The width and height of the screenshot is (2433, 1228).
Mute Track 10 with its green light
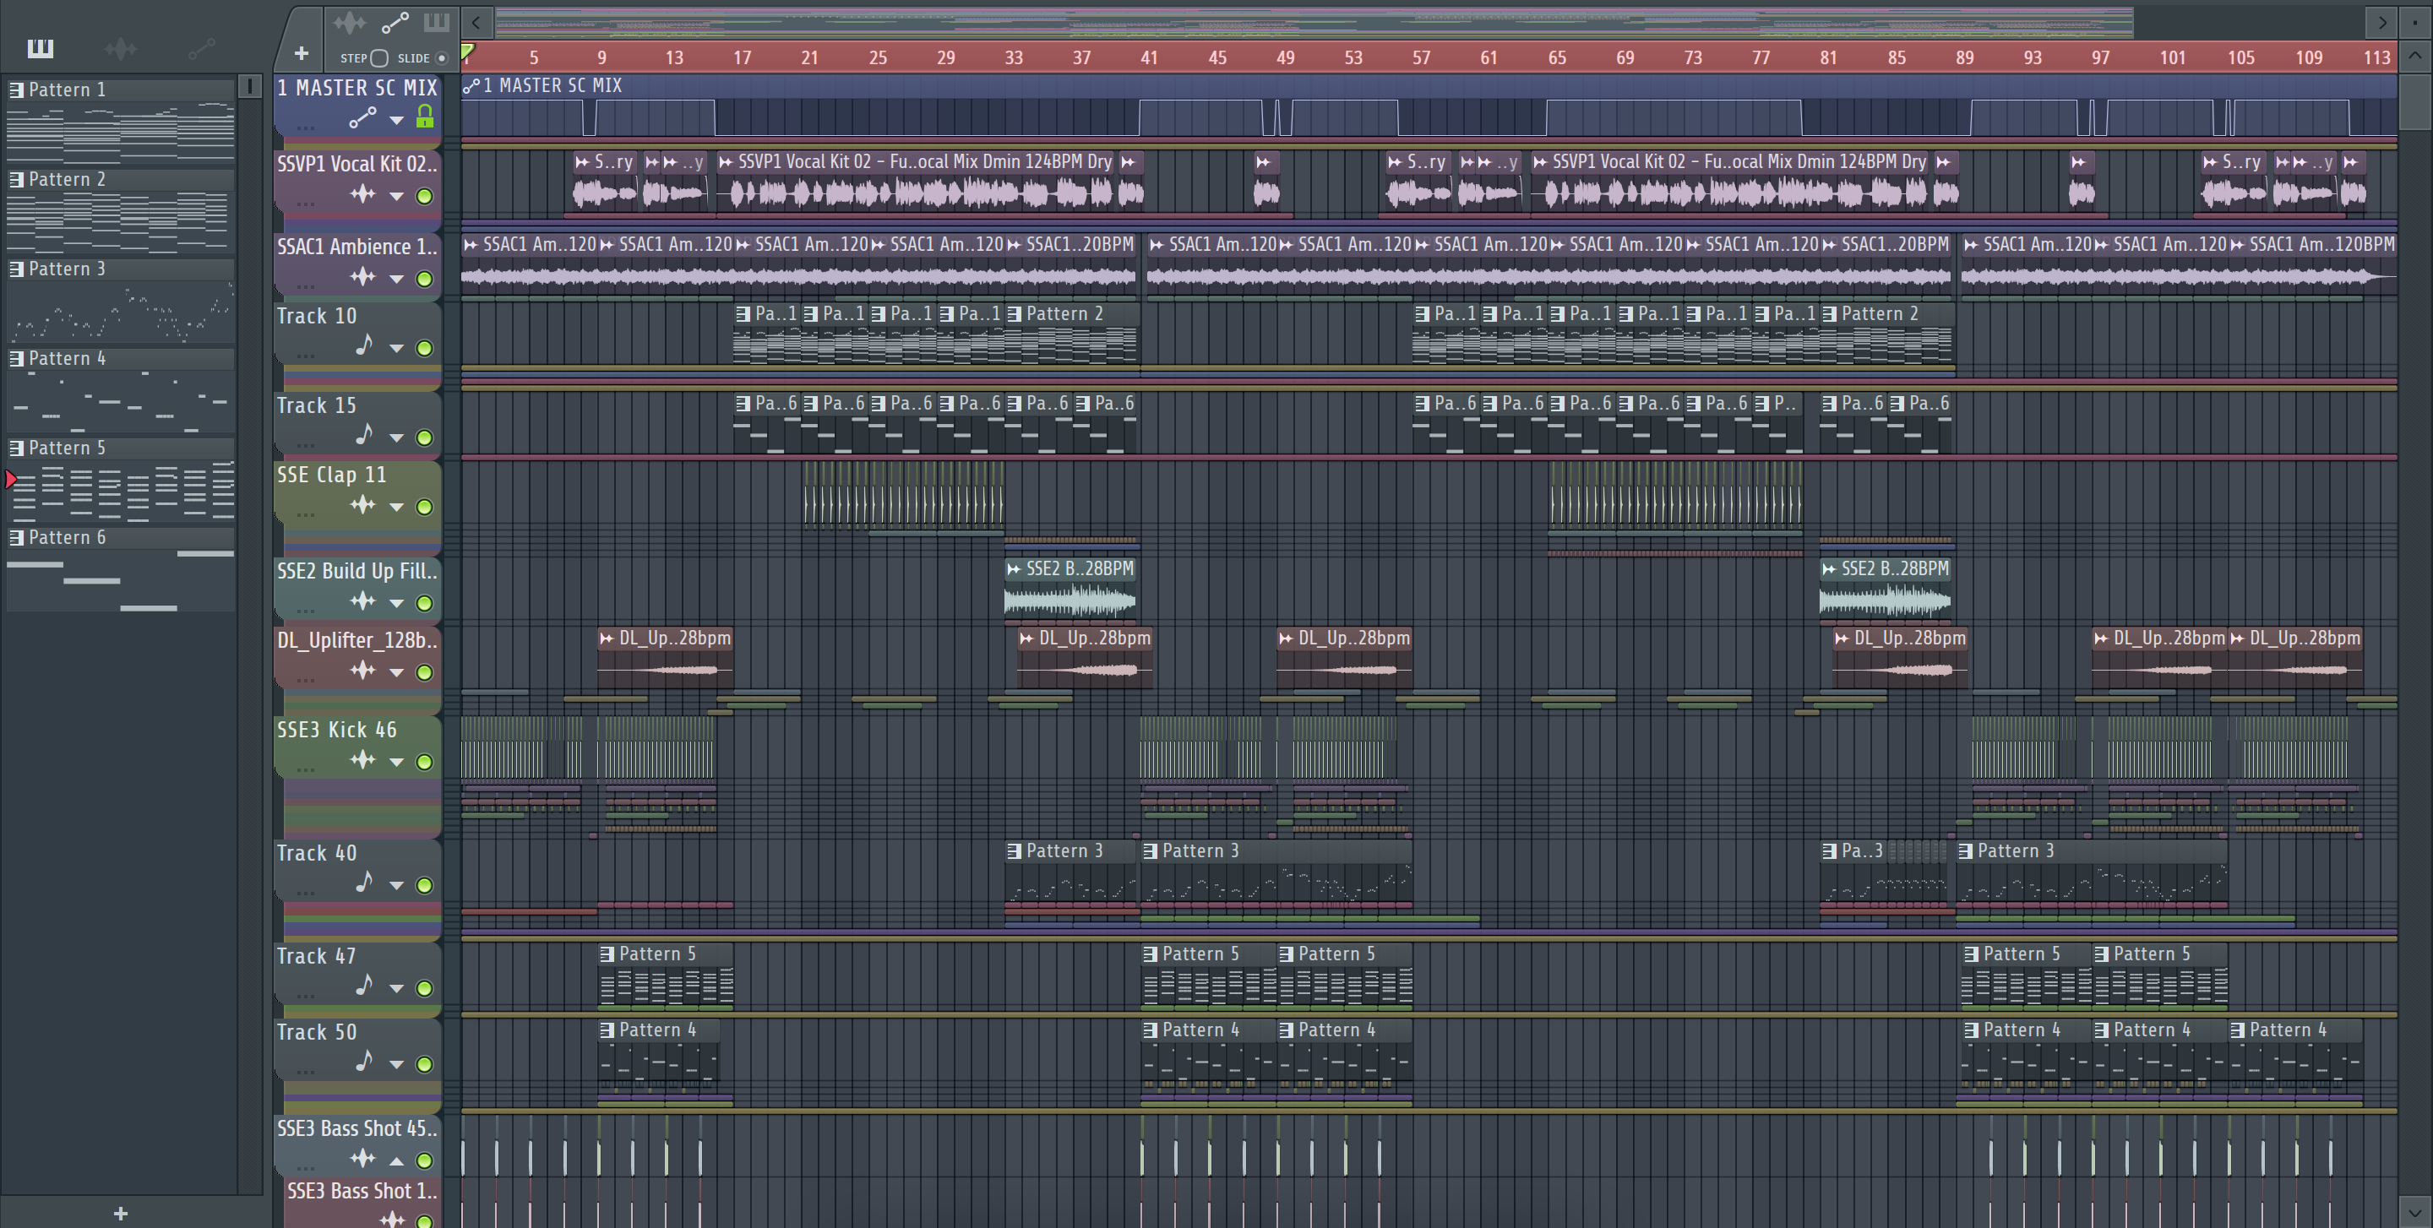[x=425, y=348]
